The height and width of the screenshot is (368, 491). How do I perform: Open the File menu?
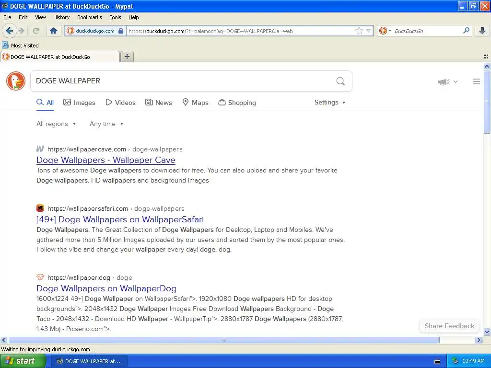[7, 17]
